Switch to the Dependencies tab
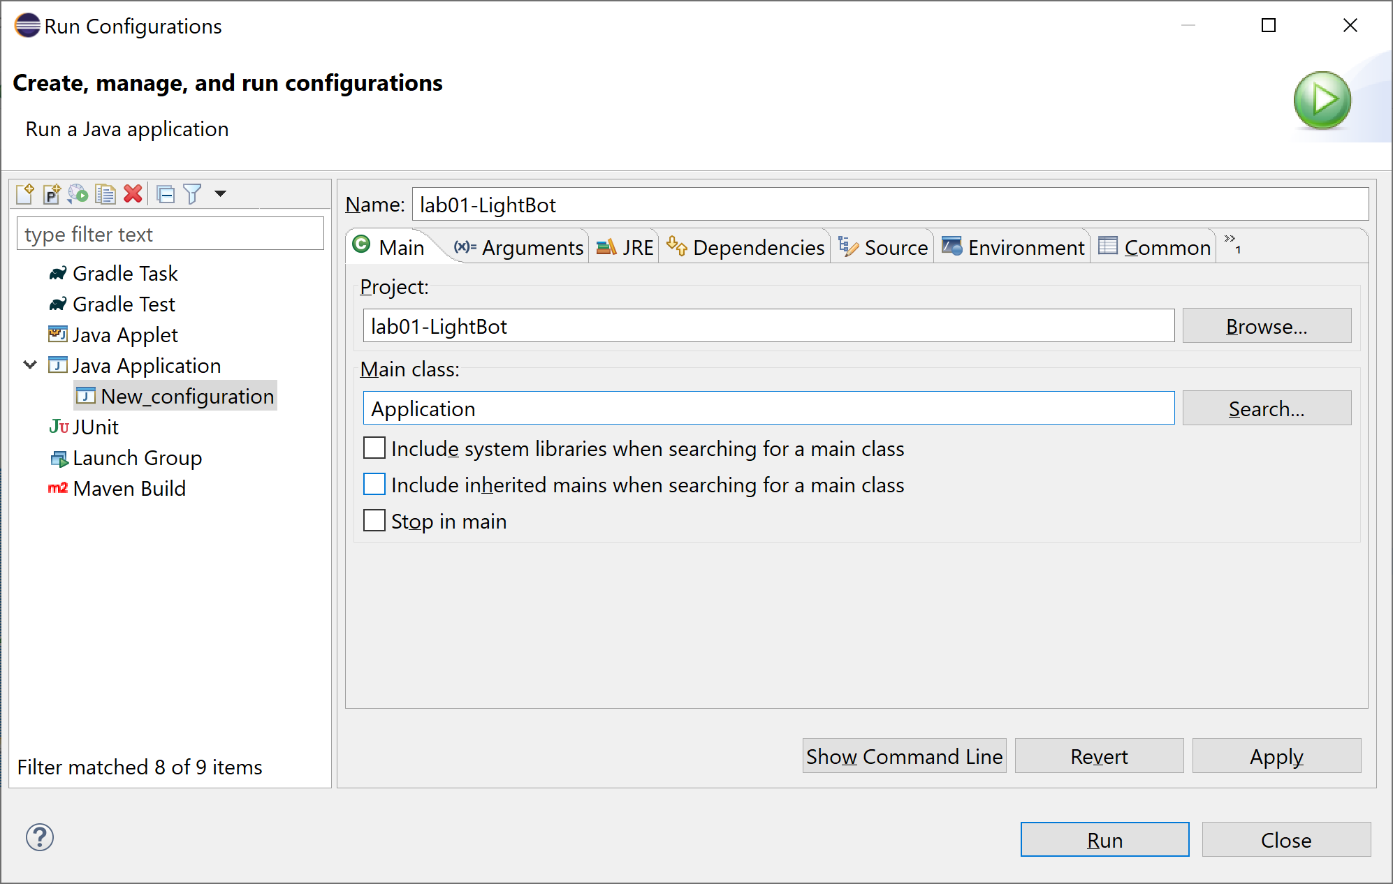The width and height of the screenshot is (1393, 884). click(x=745, y=247)
